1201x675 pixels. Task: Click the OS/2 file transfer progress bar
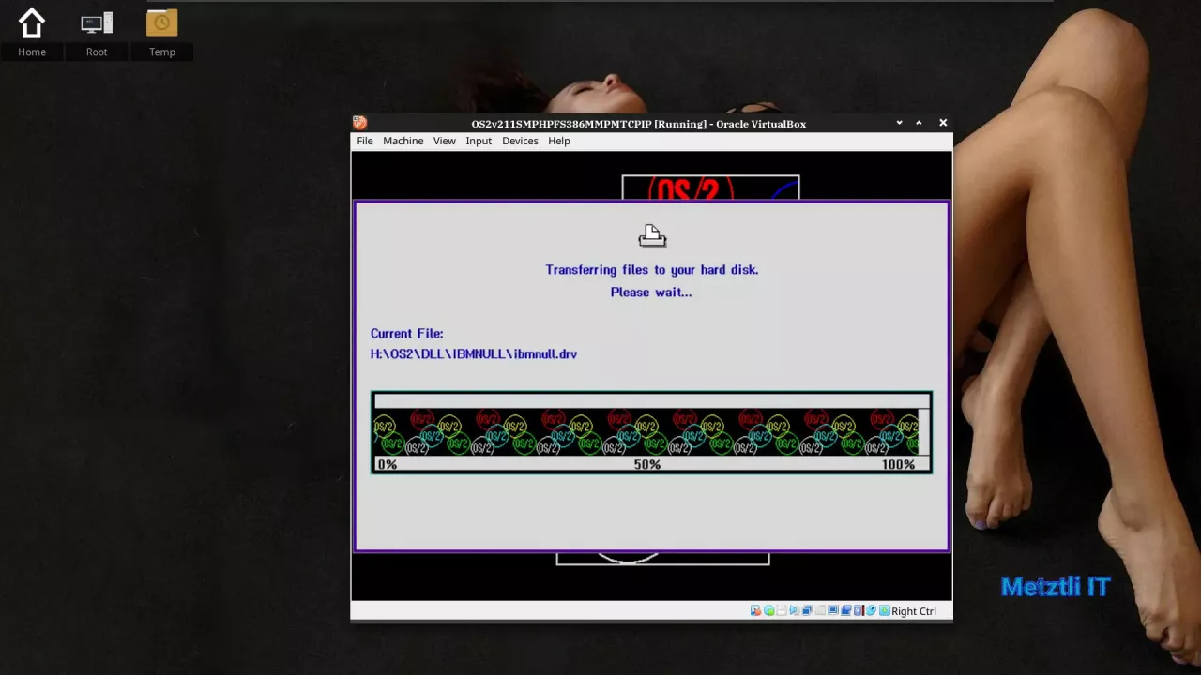click(x=651, y=432)
